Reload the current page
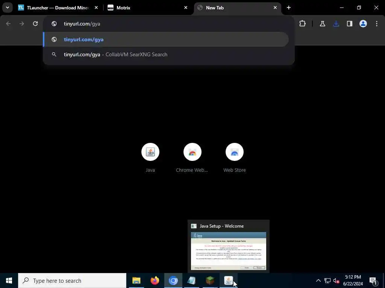 click(35, 24)
